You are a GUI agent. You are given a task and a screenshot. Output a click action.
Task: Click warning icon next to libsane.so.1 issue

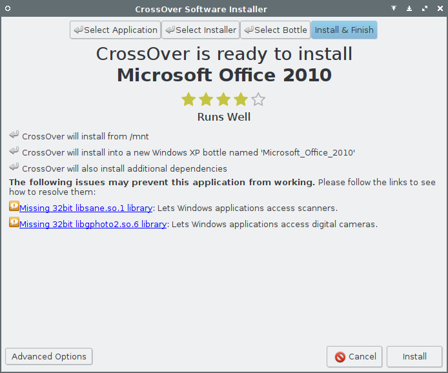point(14,206)
